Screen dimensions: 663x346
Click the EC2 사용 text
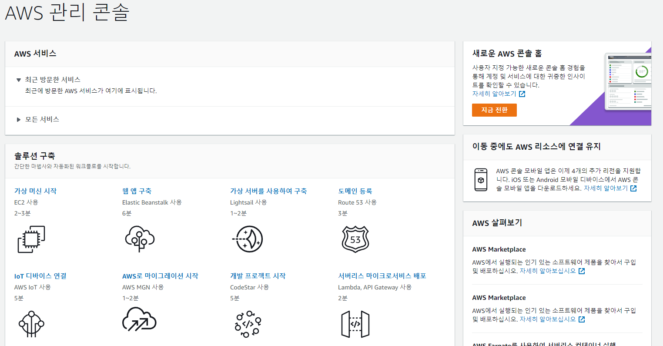coord(26,202)
